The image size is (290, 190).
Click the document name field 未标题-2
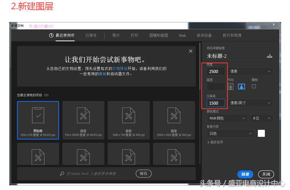click(235, 56)
